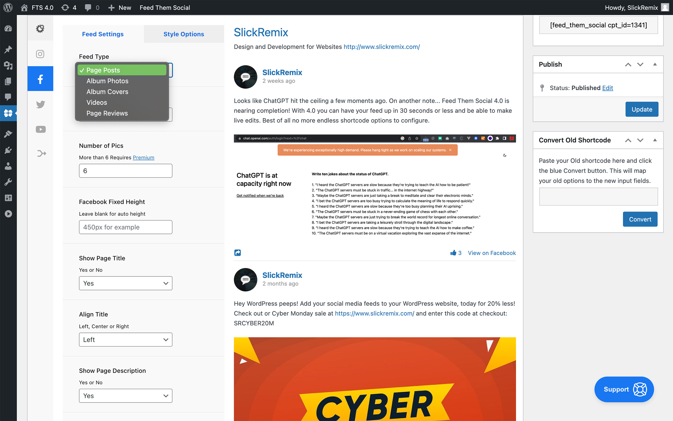Open the Show Page Description dropdown
Screen dimensions: 673x421
(x=125, y=396)
